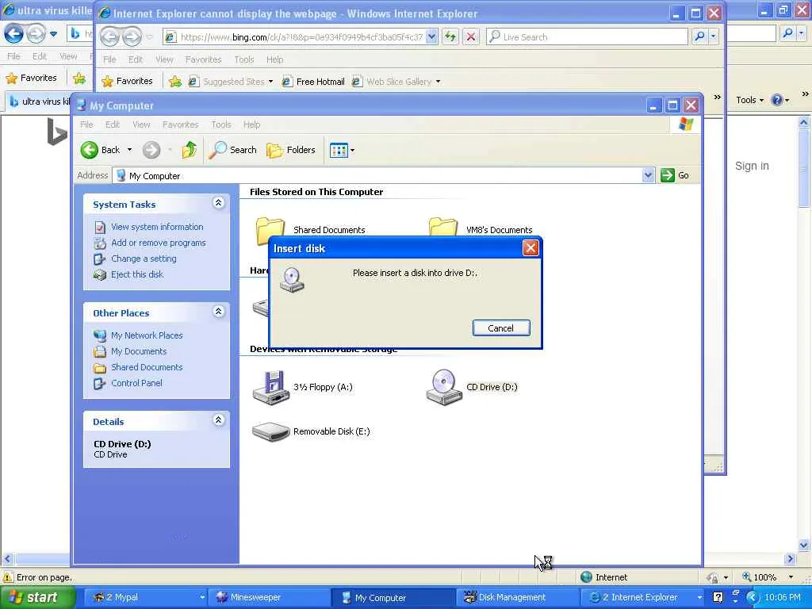Open View menu in My Computer
812x609 pixels.
141,124
